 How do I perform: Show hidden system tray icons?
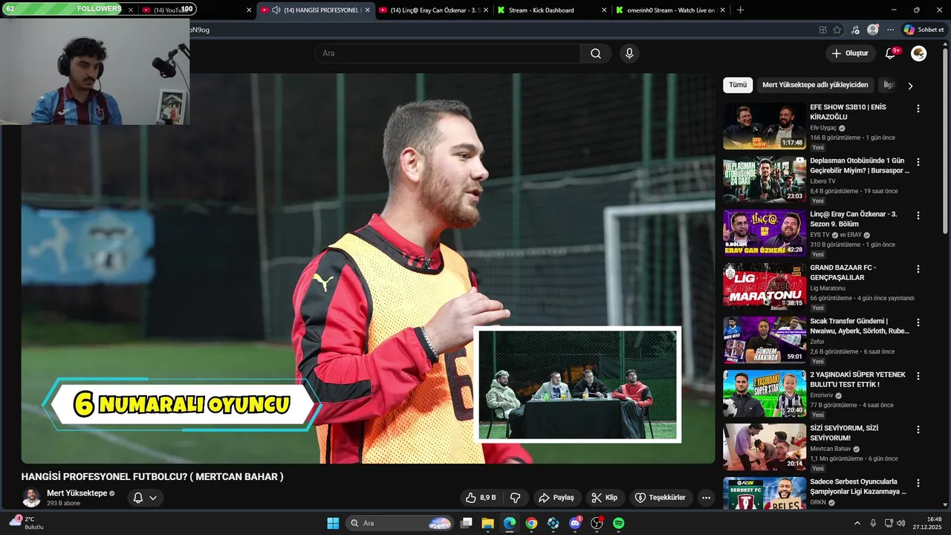(857, 523)
